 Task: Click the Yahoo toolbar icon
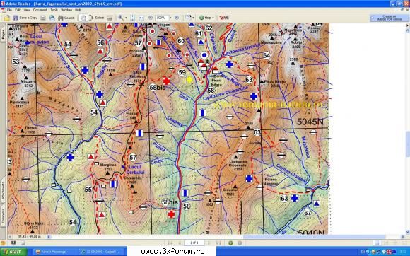coord(224,18)
